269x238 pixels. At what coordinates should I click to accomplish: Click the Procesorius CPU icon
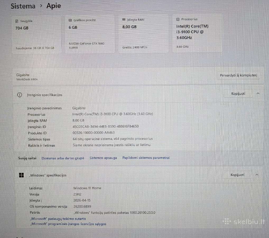(x=178, y=19)
